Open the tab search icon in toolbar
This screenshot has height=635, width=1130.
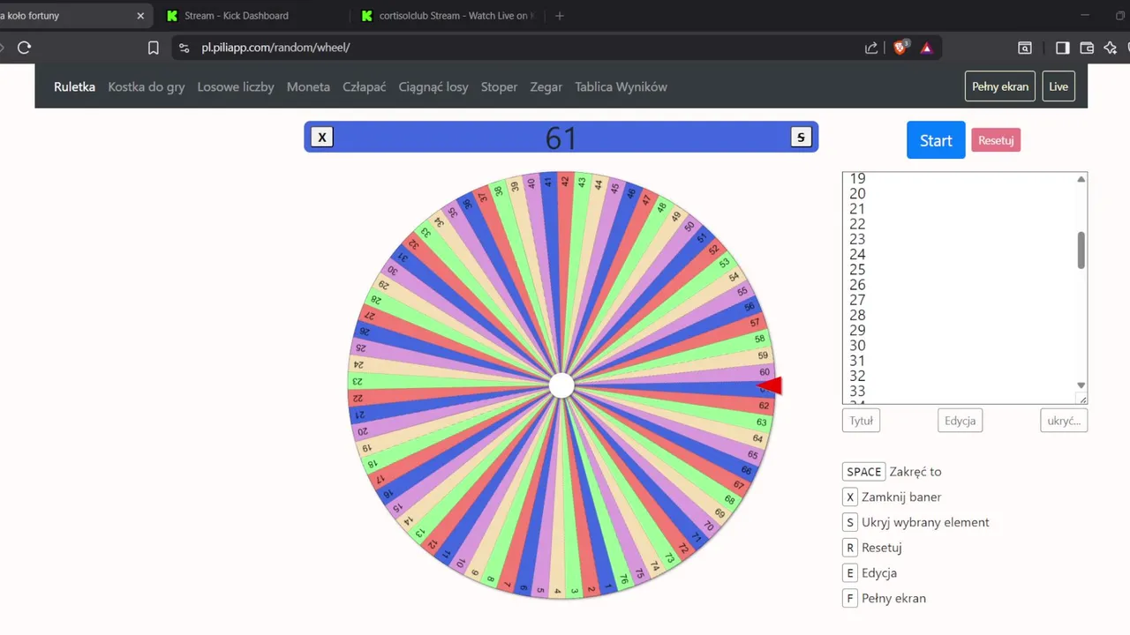(x=1025, y=48)
